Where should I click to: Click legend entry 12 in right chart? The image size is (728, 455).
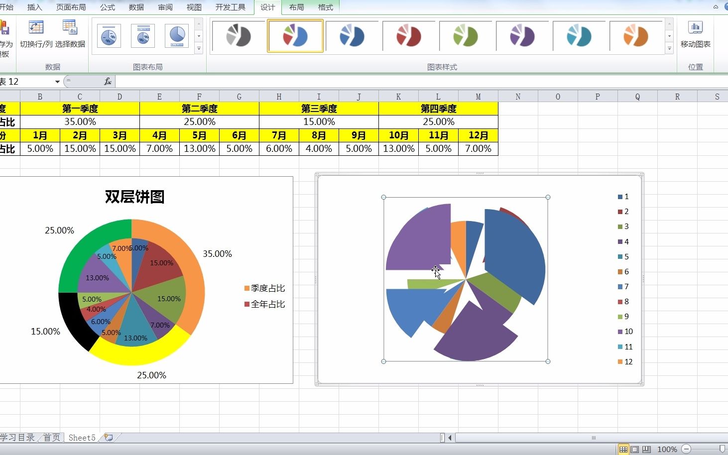coord(625,362)
